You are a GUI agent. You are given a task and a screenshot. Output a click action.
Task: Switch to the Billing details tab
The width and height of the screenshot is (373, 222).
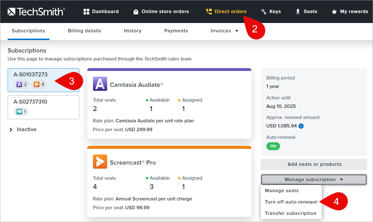(84, 31)
